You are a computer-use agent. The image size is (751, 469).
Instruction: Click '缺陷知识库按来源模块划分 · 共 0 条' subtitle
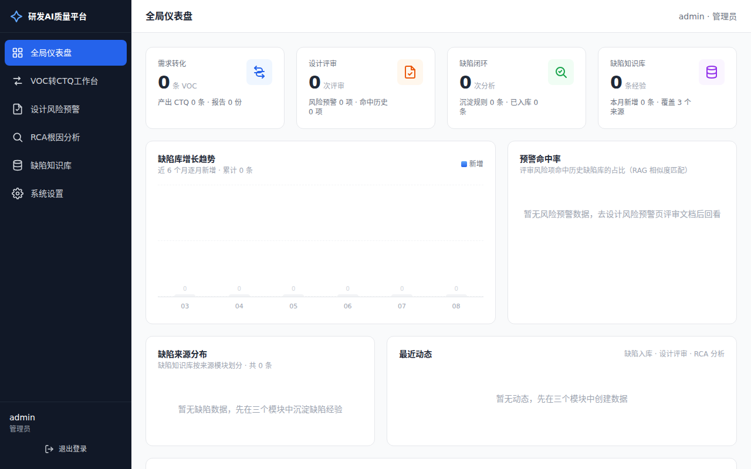tap(215, 366)
